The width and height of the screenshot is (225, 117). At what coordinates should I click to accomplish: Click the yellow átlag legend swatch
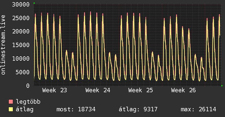pyautogui.click(x=11, y=109)
